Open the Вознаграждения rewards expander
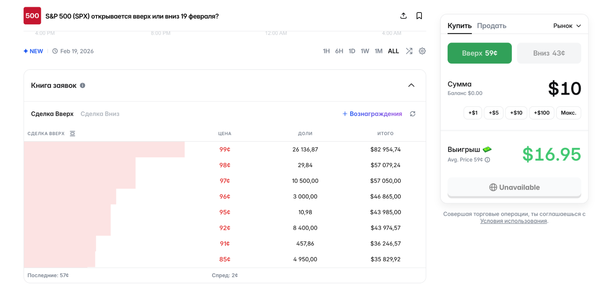The image size is (607, 290). (x=372, y=114)
